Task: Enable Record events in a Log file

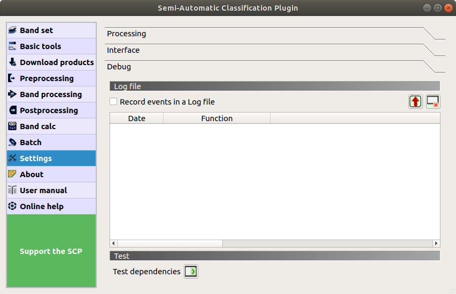Action: [x=113, y=102]
